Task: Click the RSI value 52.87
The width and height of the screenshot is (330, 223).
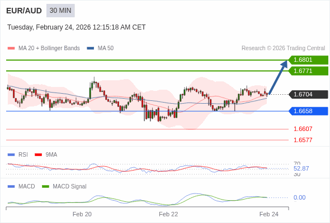Action: (x=301, y=168)
